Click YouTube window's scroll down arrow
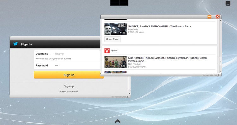Screen dimensions: 237x125 (x=221, y=72)
